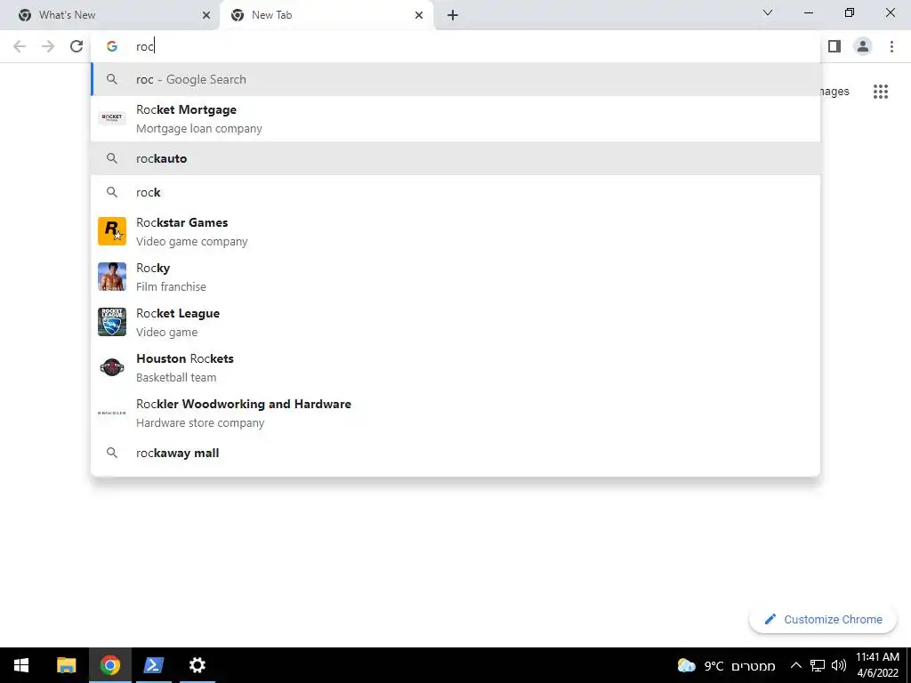
Task: Go back to previous page
Action: pyautogui.click(x=20, y=46)
